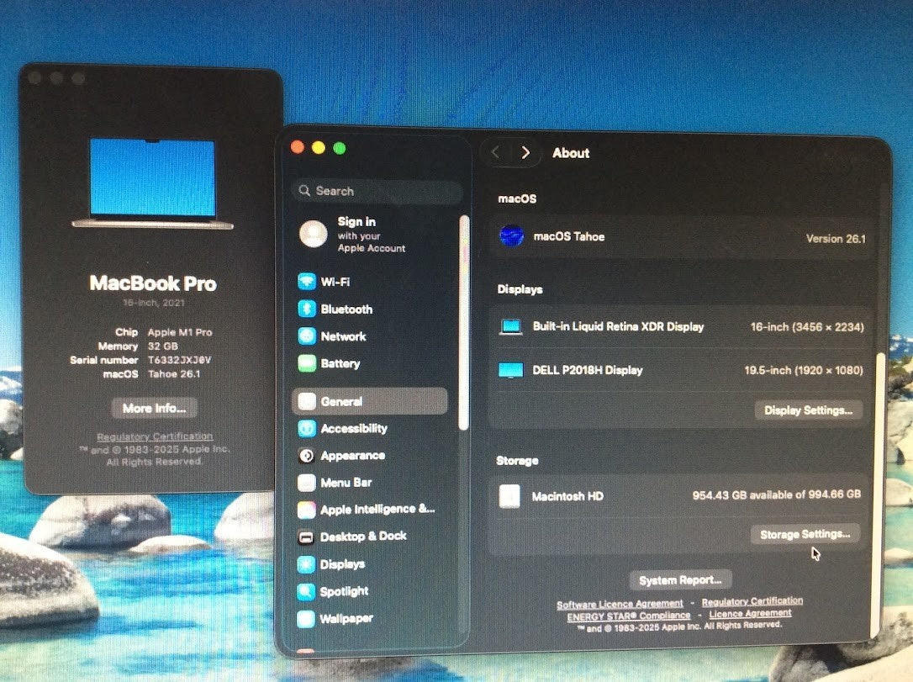Open the Software Licence Agreement link

point(620,604)
